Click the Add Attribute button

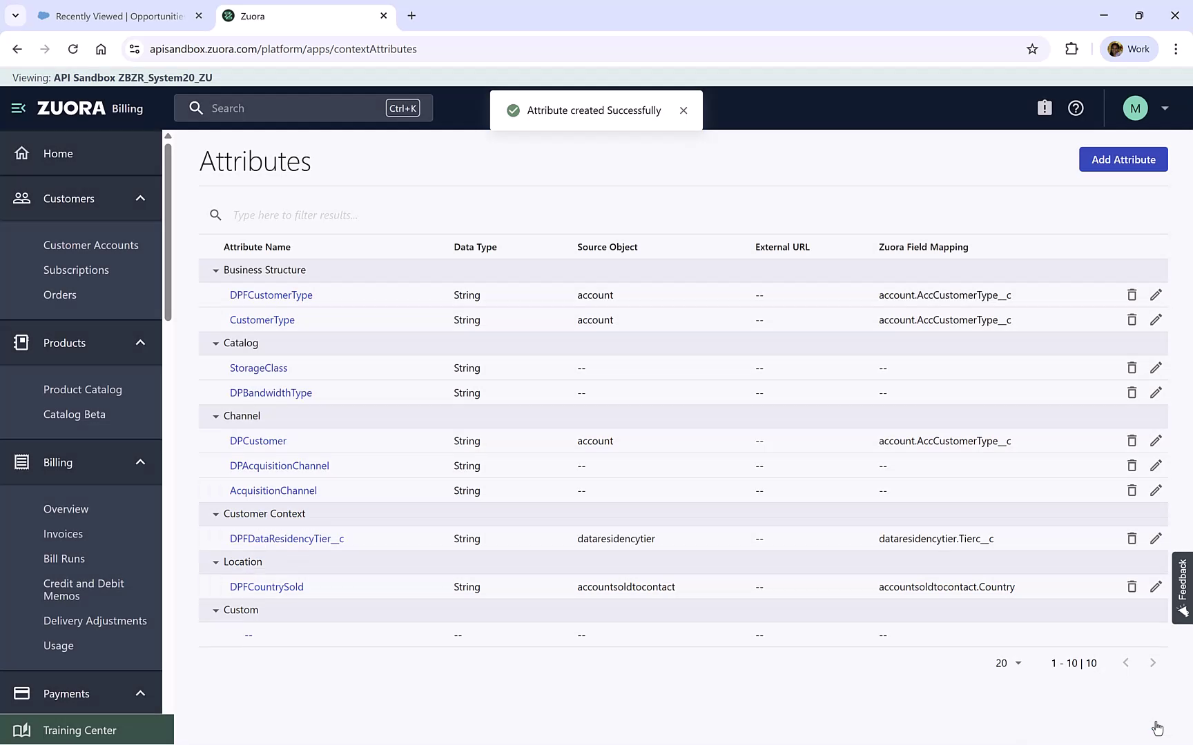(1123, 159)
